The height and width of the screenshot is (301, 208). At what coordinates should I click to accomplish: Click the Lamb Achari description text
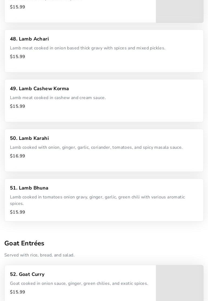88,48
